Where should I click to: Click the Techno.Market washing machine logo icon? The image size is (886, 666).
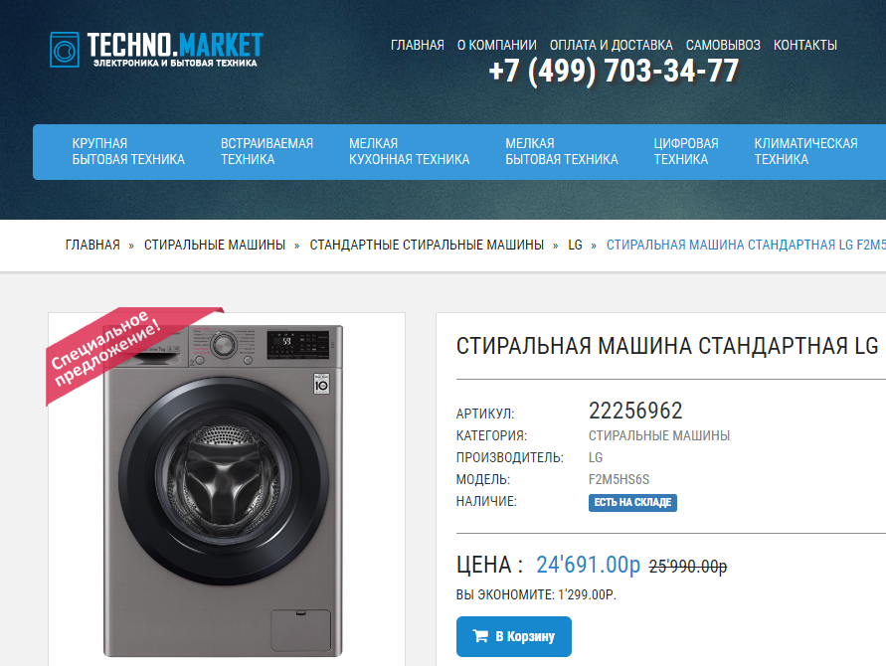coord(65,50)
